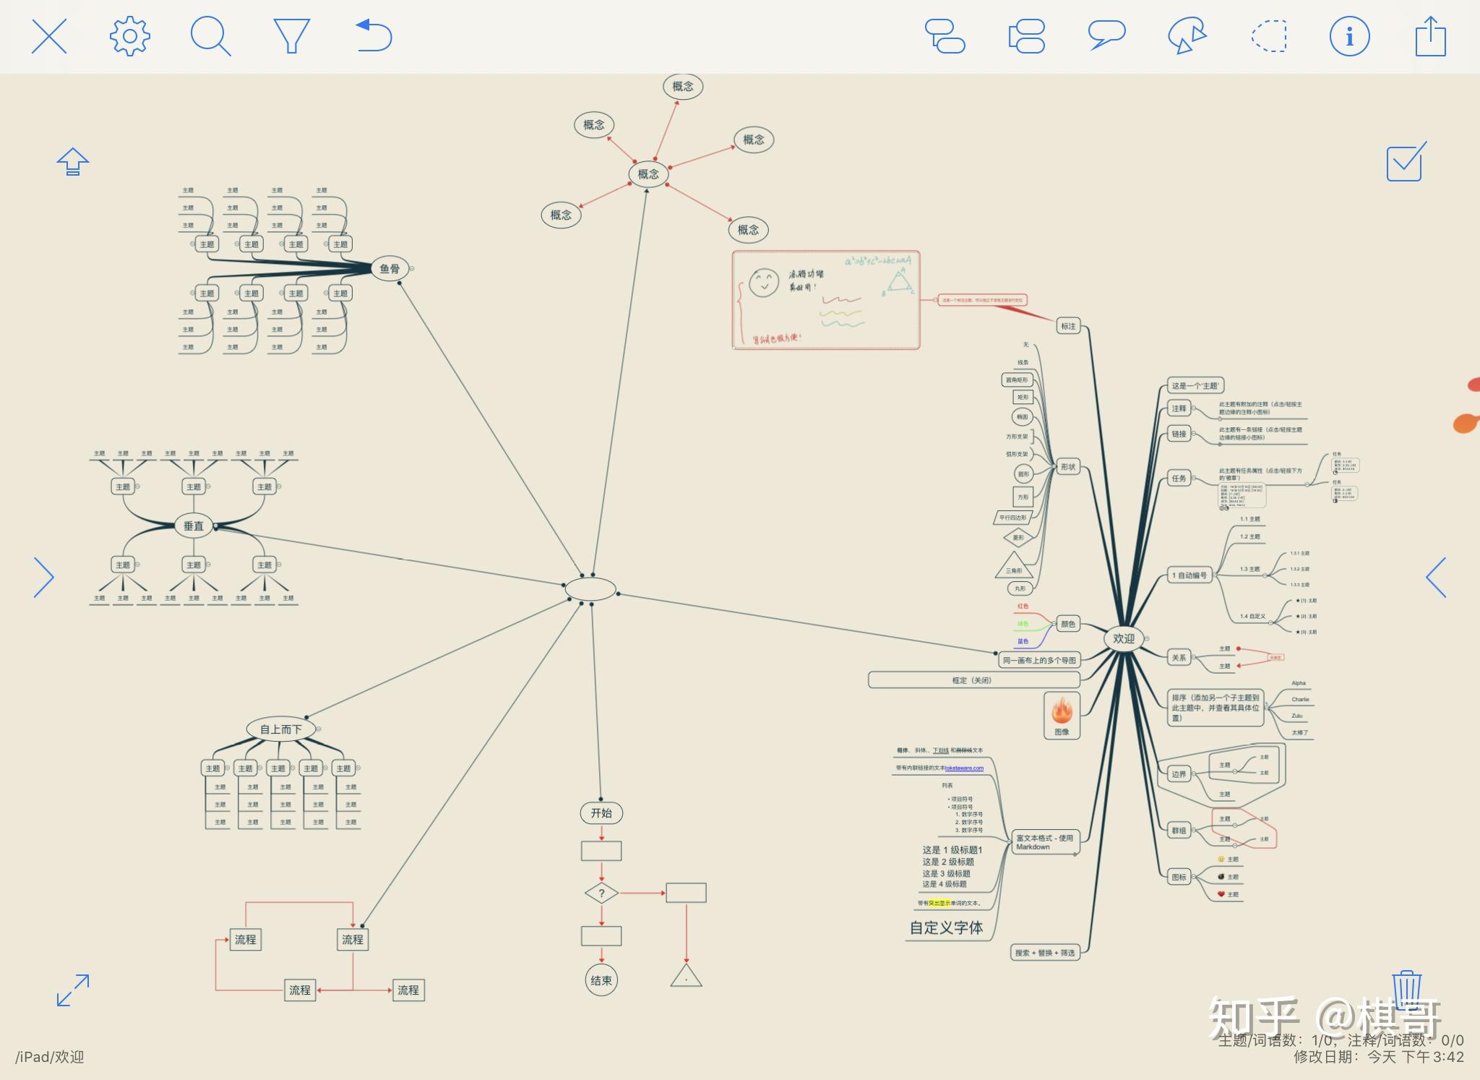Click the taketaware.com hyperlink
The height and width of the screenshot is (1080, 1480).
point(964,768)
